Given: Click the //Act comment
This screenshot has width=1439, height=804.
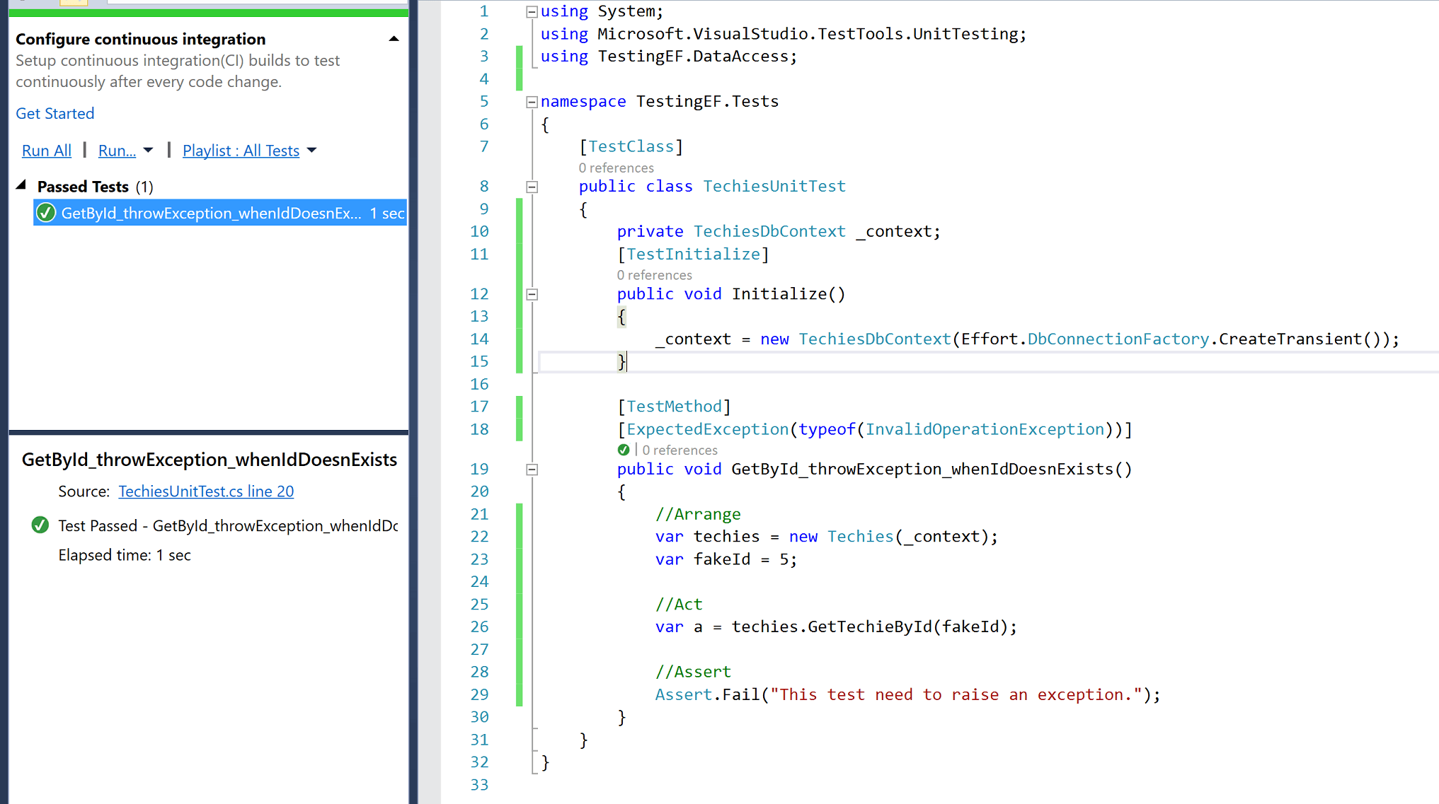Looking at the screenshot, I should [x=679, y=604].
